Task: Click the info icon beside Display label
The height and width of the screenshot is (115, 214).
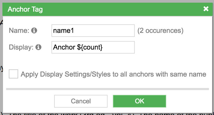Action: tap(38, 47)
